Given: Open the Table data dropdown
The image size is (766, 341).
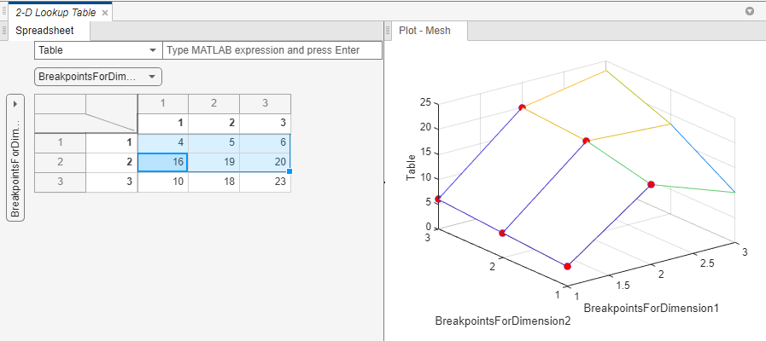Looking at the screenshot, I should pyautogui.click(x=98, y=50).
